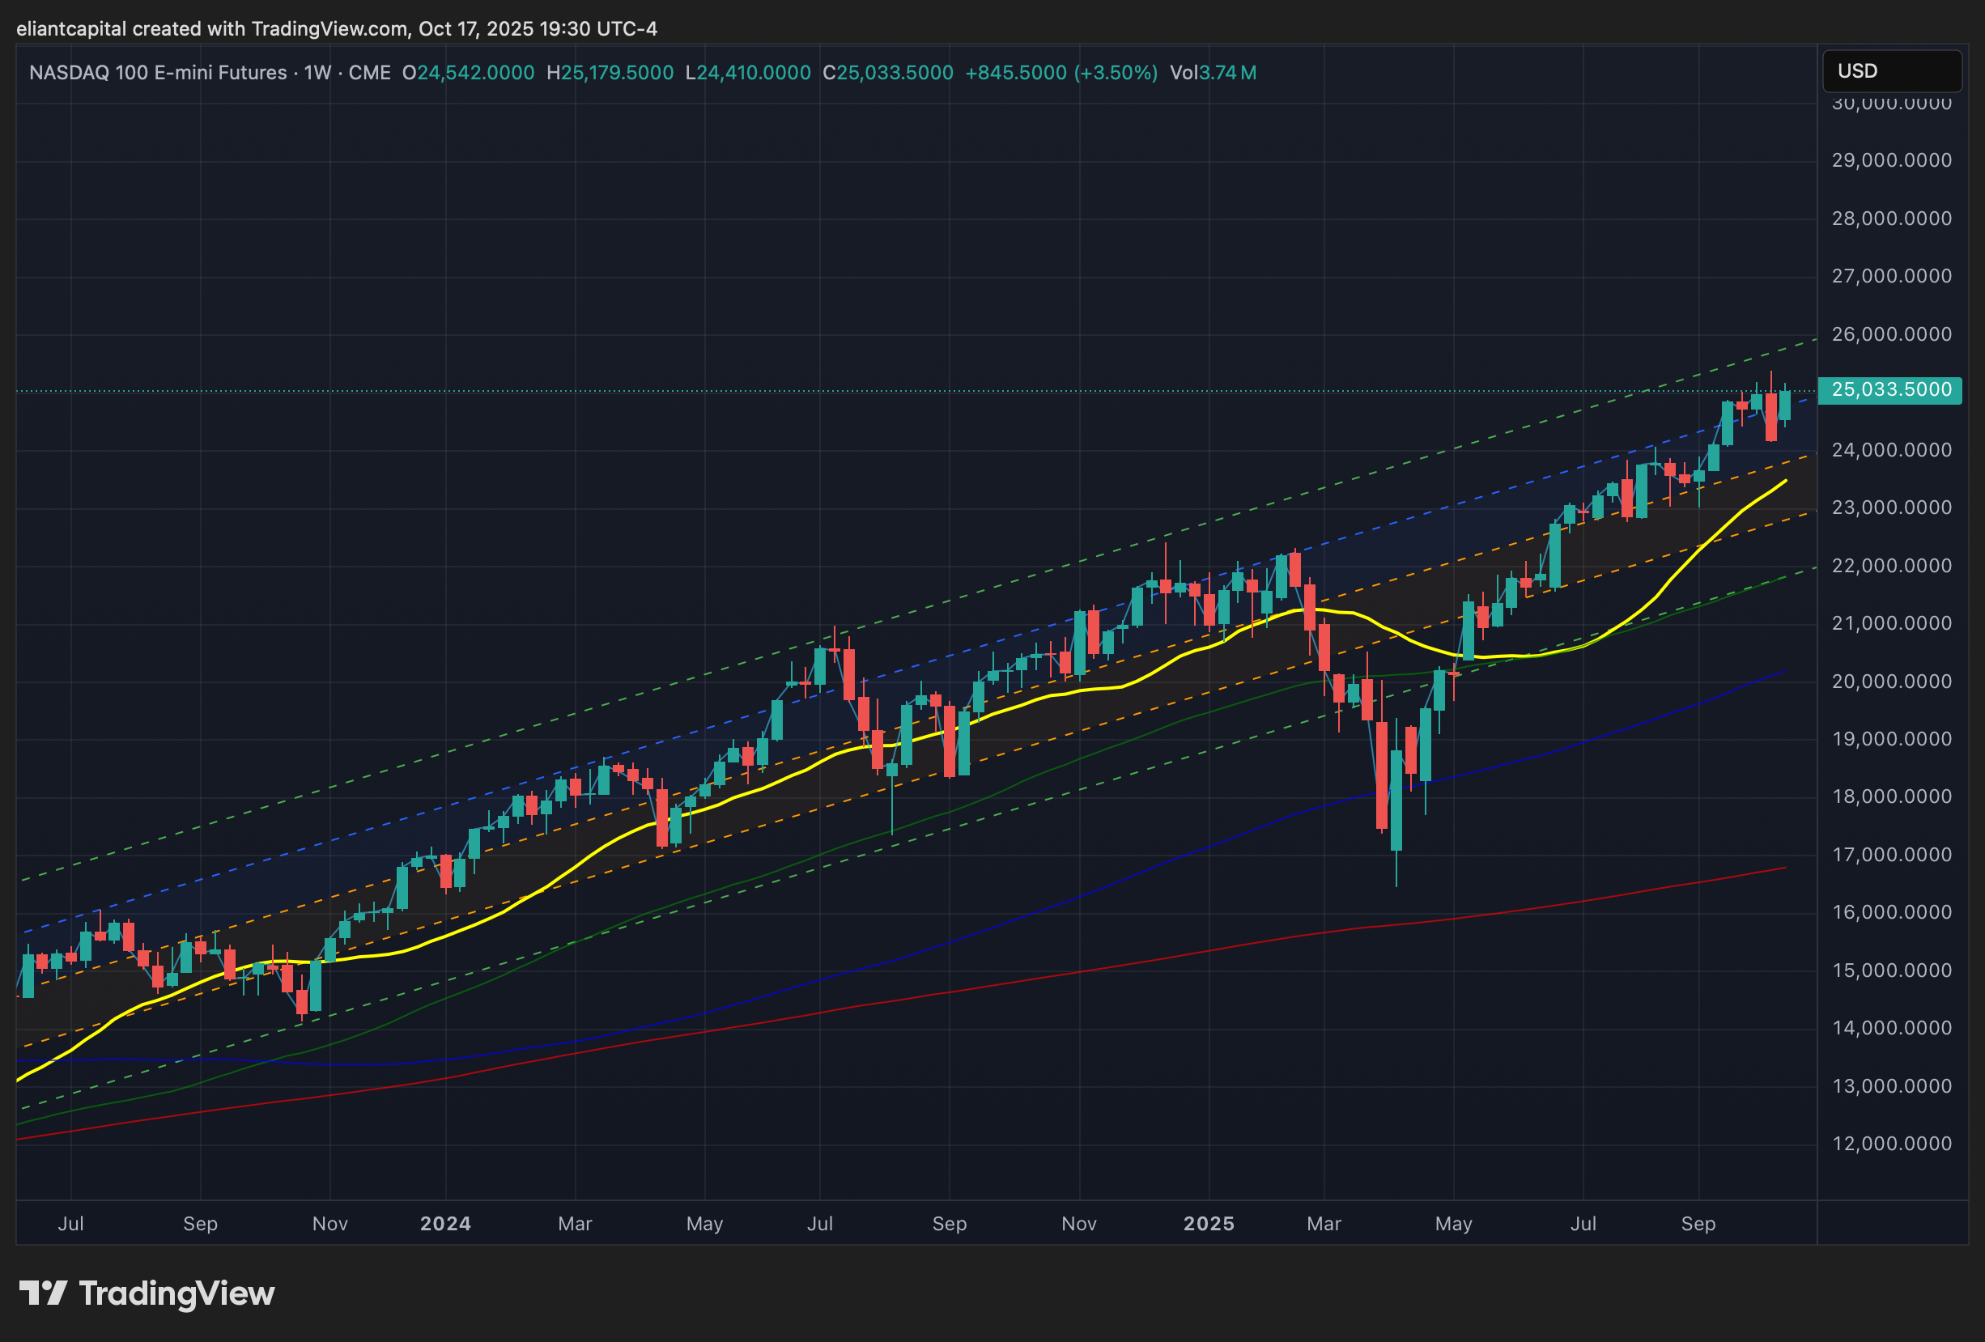Click the latest green weekly candle

point(1784,406)
